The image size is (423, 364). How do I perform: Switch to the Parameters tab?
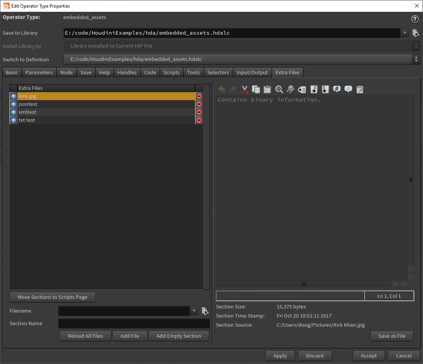tap(39, 72)
